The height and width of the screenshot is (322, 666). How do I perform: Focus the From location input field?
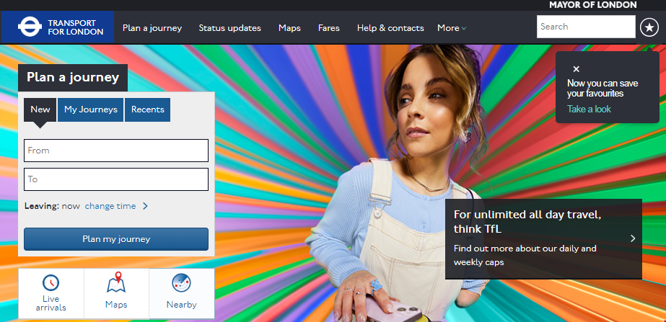pyautogui.click(x=116, y=151)
